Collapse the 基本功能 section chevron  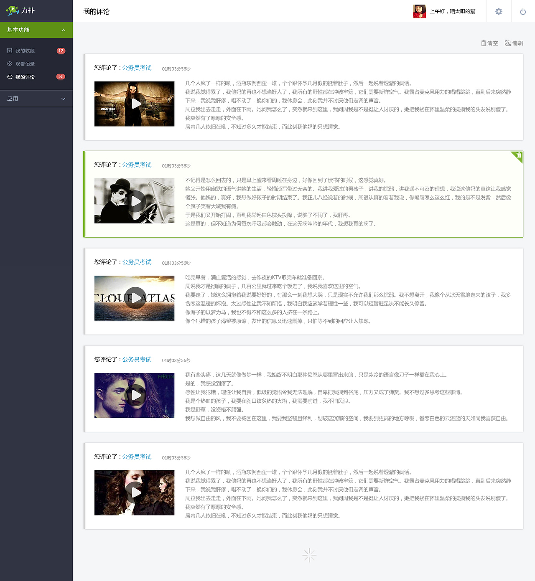(63, 30)
